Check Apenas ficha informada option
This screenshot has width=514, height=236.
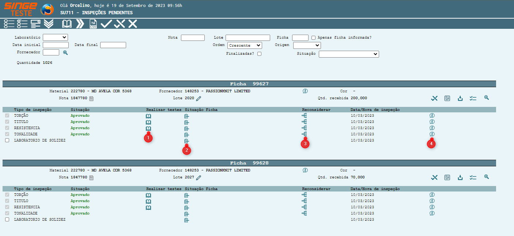pyautogui.click(x=314, y=38)
